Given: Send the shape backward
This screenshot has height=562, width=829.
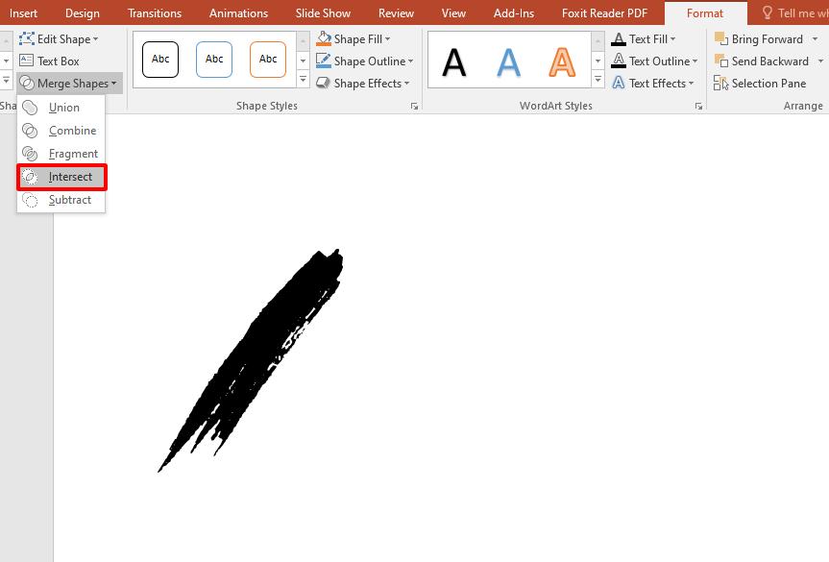Looking at the screenshot, I should pos(765,61).
